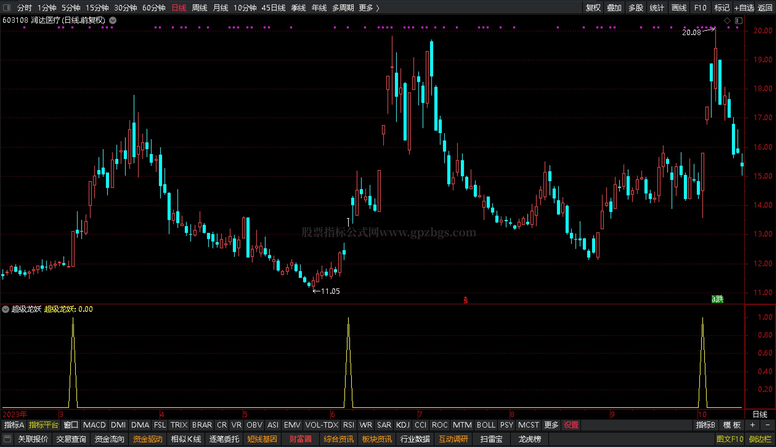This screenshot has width=776, height=447.
Task: Click the diamond icon near chart top-right
Action: pyautogui.click(x=727, y=21)
